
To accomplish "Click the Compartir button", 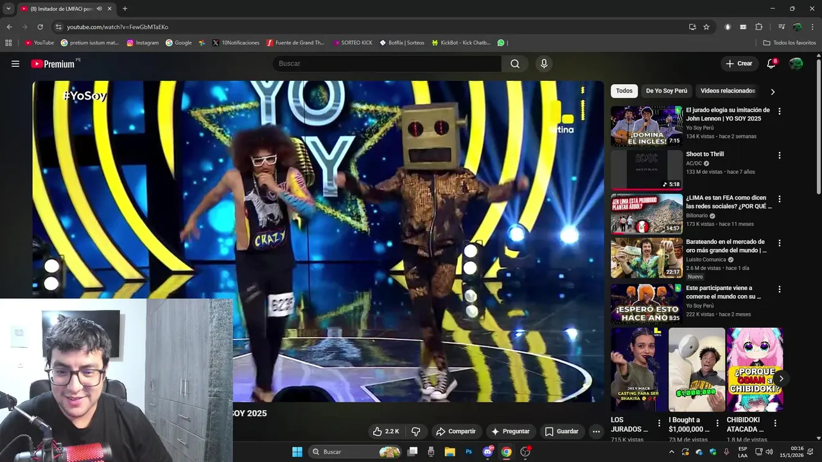I will (x=455, y=431).
